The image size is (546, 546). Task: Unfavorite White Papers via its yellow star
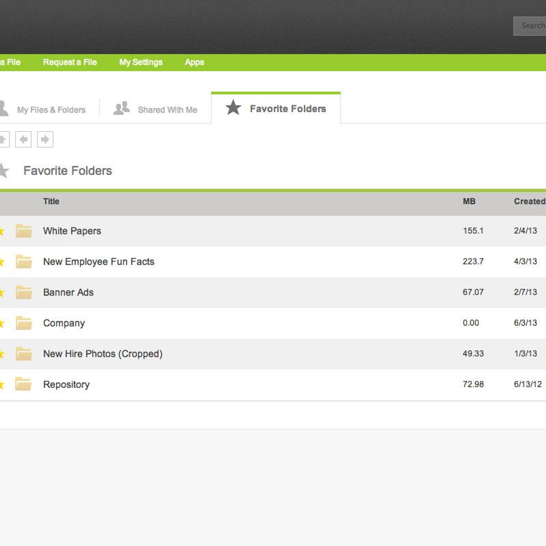pos(2,231)
